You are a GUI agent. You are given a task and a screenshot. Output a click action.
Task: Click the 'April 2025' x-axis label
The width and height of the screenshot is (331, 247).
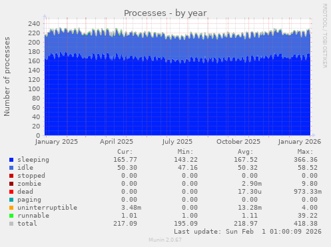click(x=117, y=142)
